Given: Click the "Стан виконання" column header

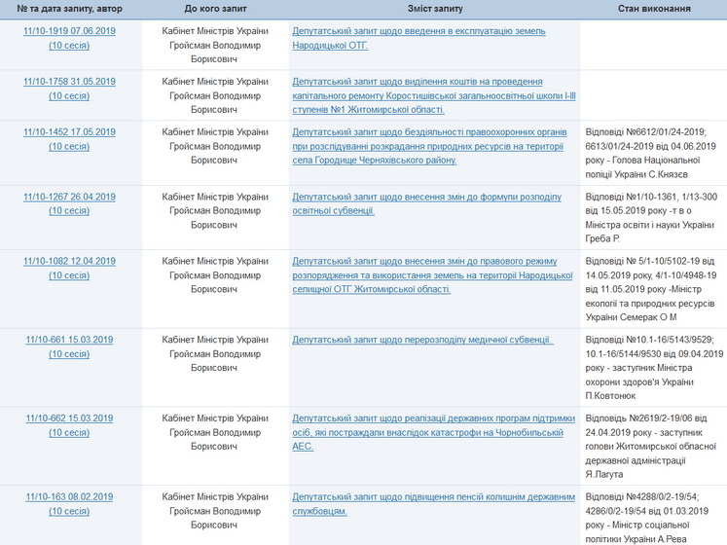Looking at the screenshot, I should tap(654, 8).
